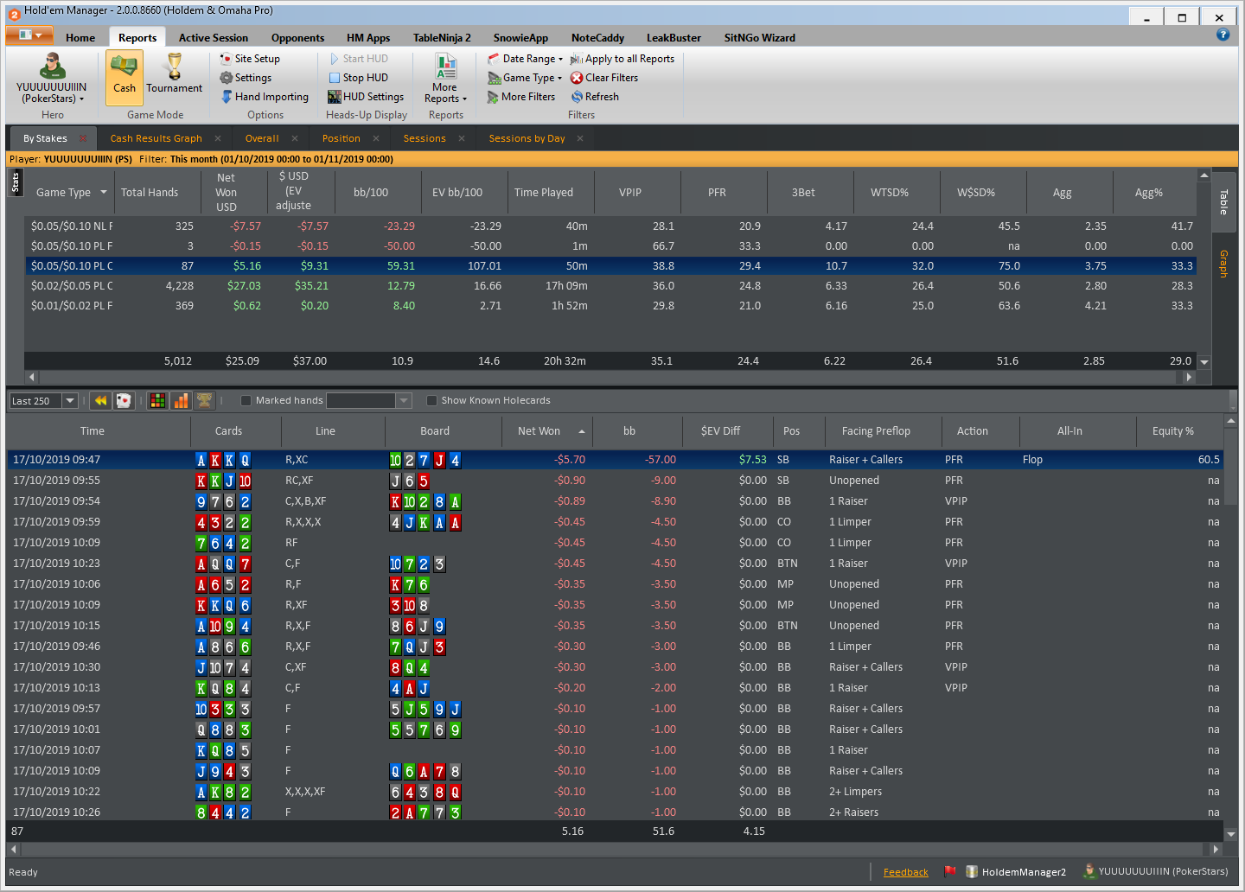Apply filter to all Reports
Image resolution: width=1245 pixels, height=892 pixels.
click(622, 59)
